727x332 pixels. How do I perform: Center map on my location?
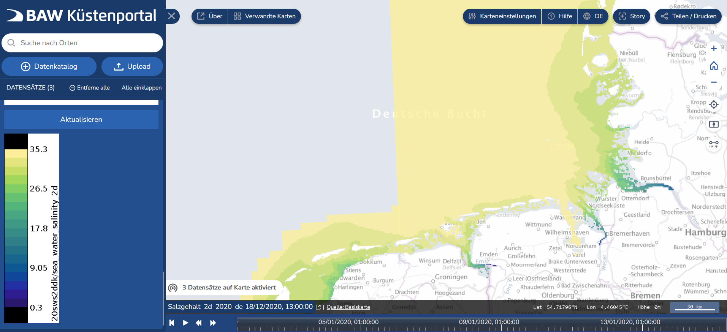714,105
